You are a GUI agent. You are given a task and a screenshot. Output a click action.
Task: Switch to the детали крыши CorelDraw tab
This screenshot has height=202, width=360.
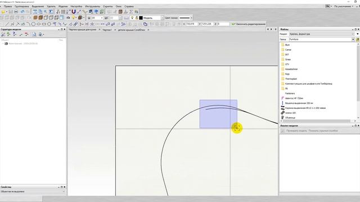[131, 30]
